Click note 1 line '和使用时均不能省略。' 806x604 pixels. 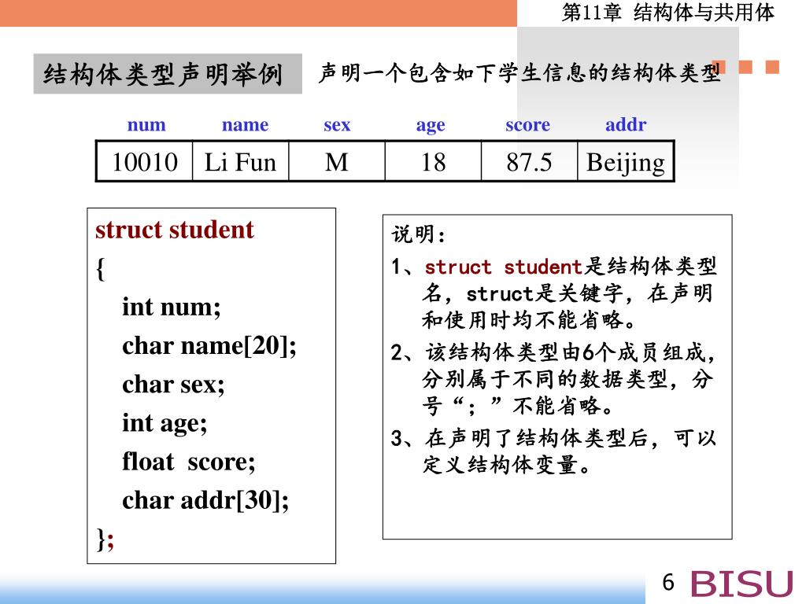tap(530, 320)
